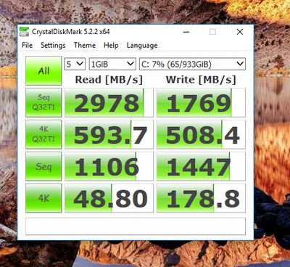
Task: Click the 48.80 4K read result bar
Action: tap(109, 198)
